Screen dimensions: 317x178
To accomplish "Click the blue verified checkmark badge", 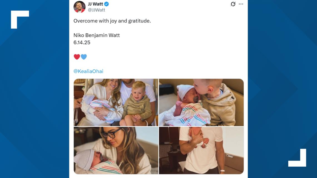I will (x=107, y=4).
